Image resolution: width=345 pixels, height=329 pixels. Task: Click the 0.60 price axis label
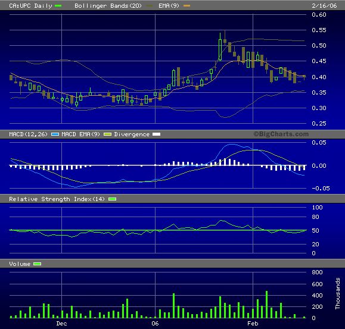[319, 14]
